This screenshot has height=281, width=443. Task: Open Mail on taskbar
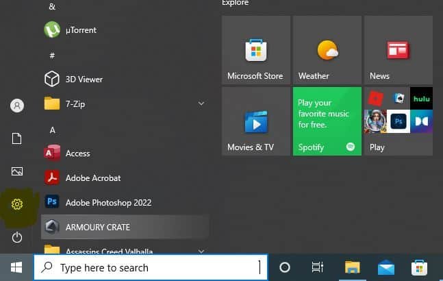coord(386,267)
